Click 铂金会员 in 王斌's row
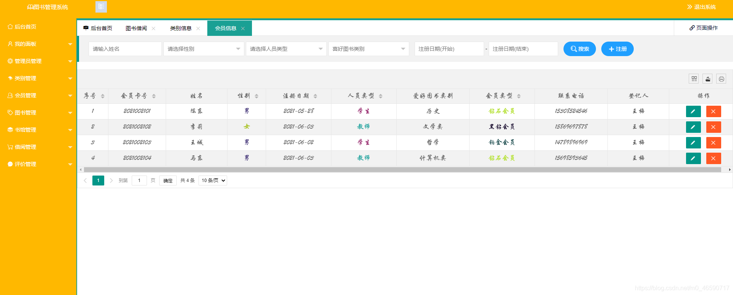733x295 pixels. pos(502,142)
